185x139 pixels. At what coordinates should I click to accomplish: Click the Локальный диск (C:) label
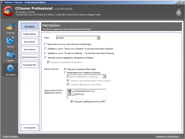85,91
